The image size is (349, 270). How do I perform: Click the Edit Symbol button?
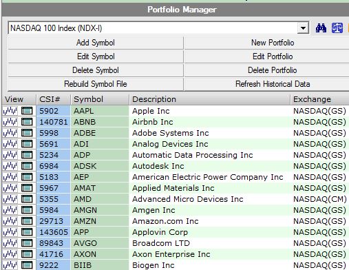[96, 56]
